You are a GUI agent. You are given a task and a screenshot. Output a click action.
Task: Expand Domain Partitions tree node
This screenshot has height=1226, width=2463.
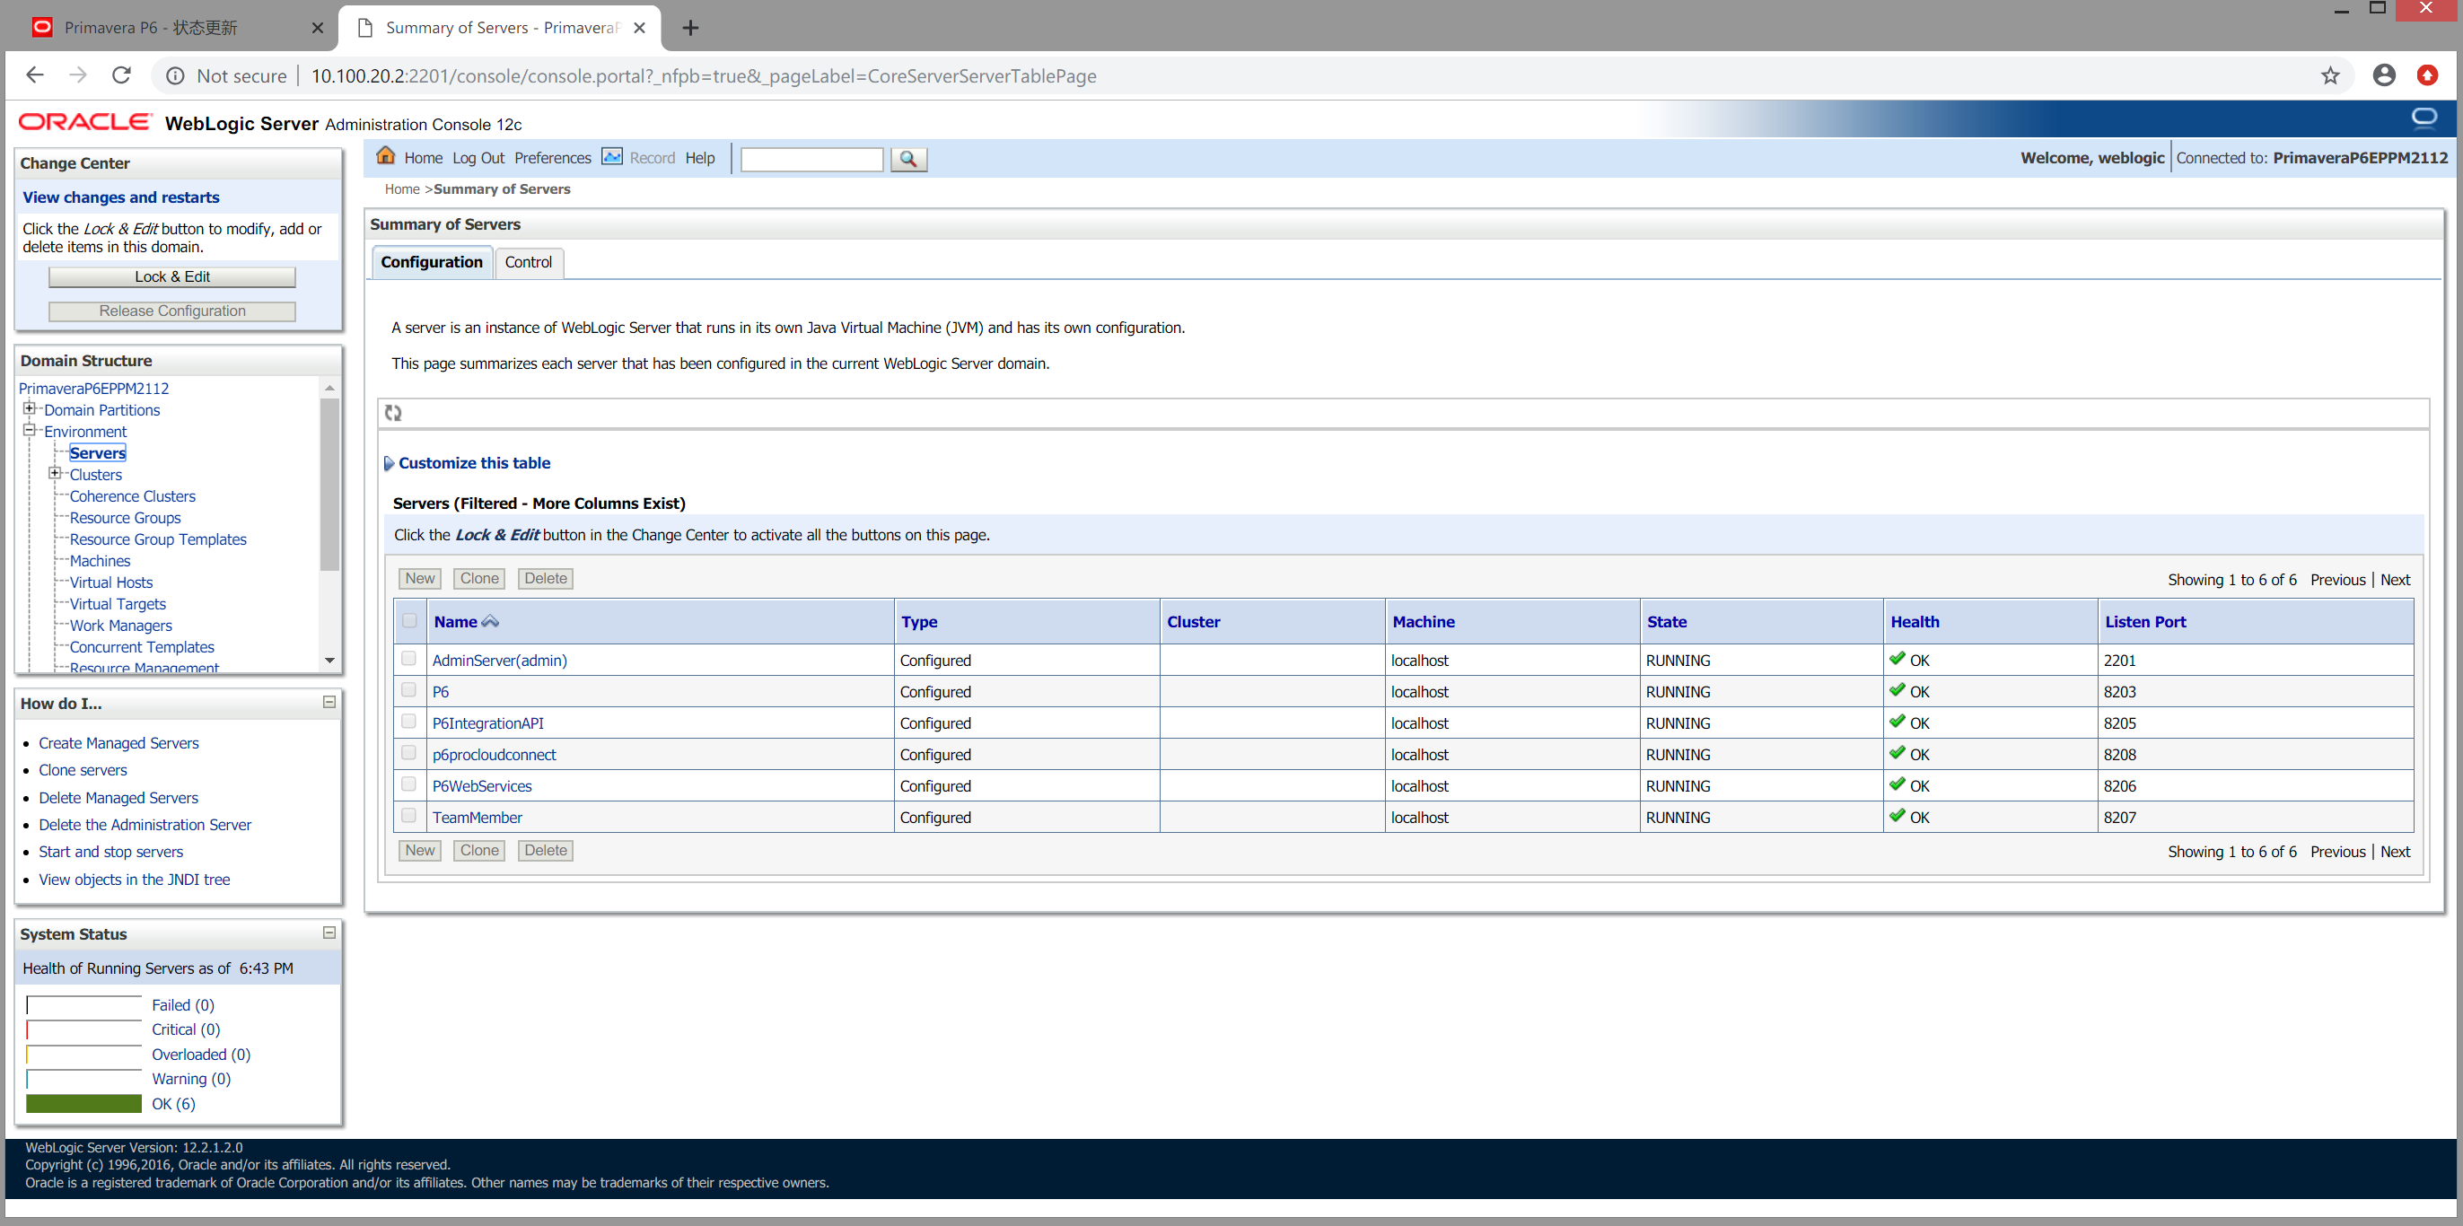(x=29, y=408)
